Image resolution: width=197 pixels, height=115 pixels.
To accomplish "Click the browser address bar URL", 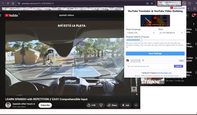I will click(x=38, y=3).
